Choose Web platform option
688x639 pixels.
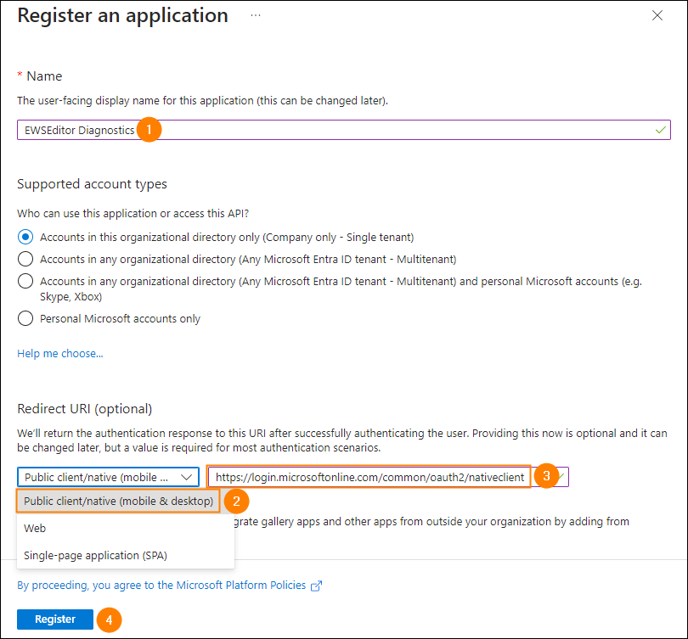tap(126, 528)
